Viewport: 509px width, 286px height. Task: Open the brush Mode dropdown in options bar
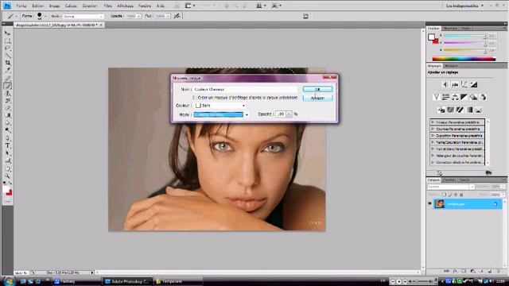pyautogui.click(x=83, y=16)
